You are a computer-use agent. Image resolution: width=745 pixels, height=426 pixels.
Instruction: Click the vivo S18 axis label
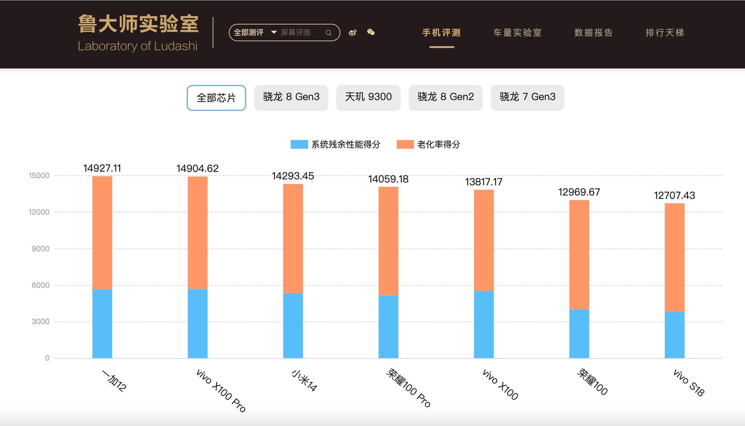[689, 383]
